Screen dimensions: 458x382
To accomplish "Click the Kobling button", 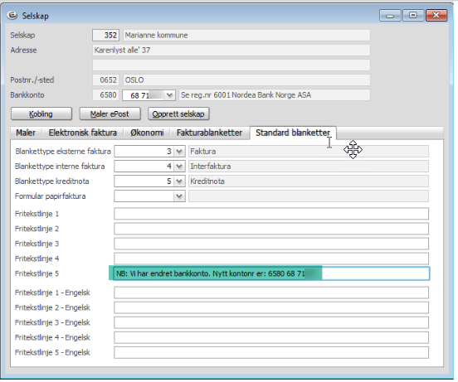I will (x=41, y=114).
